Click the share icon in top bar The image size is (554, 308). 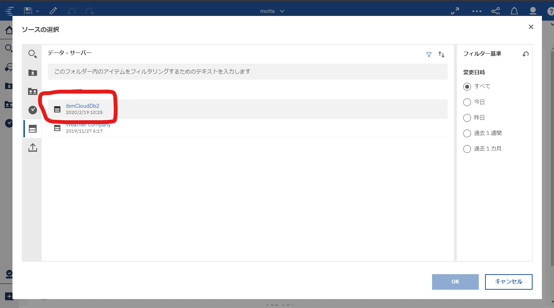coord(496,11)
